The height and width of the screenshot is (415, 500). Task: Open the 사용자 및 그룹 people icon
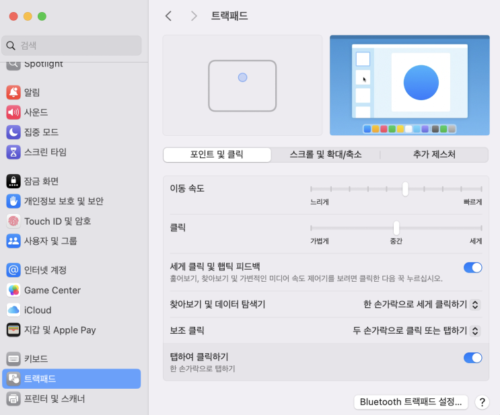(x=13, y=241)
